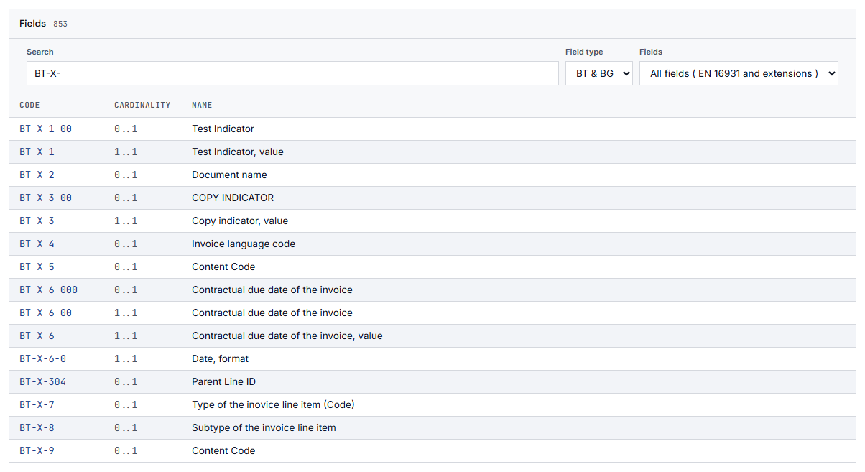Select Content Code in BT-X-9 row
865x472 pixels.
pos(223,451)
